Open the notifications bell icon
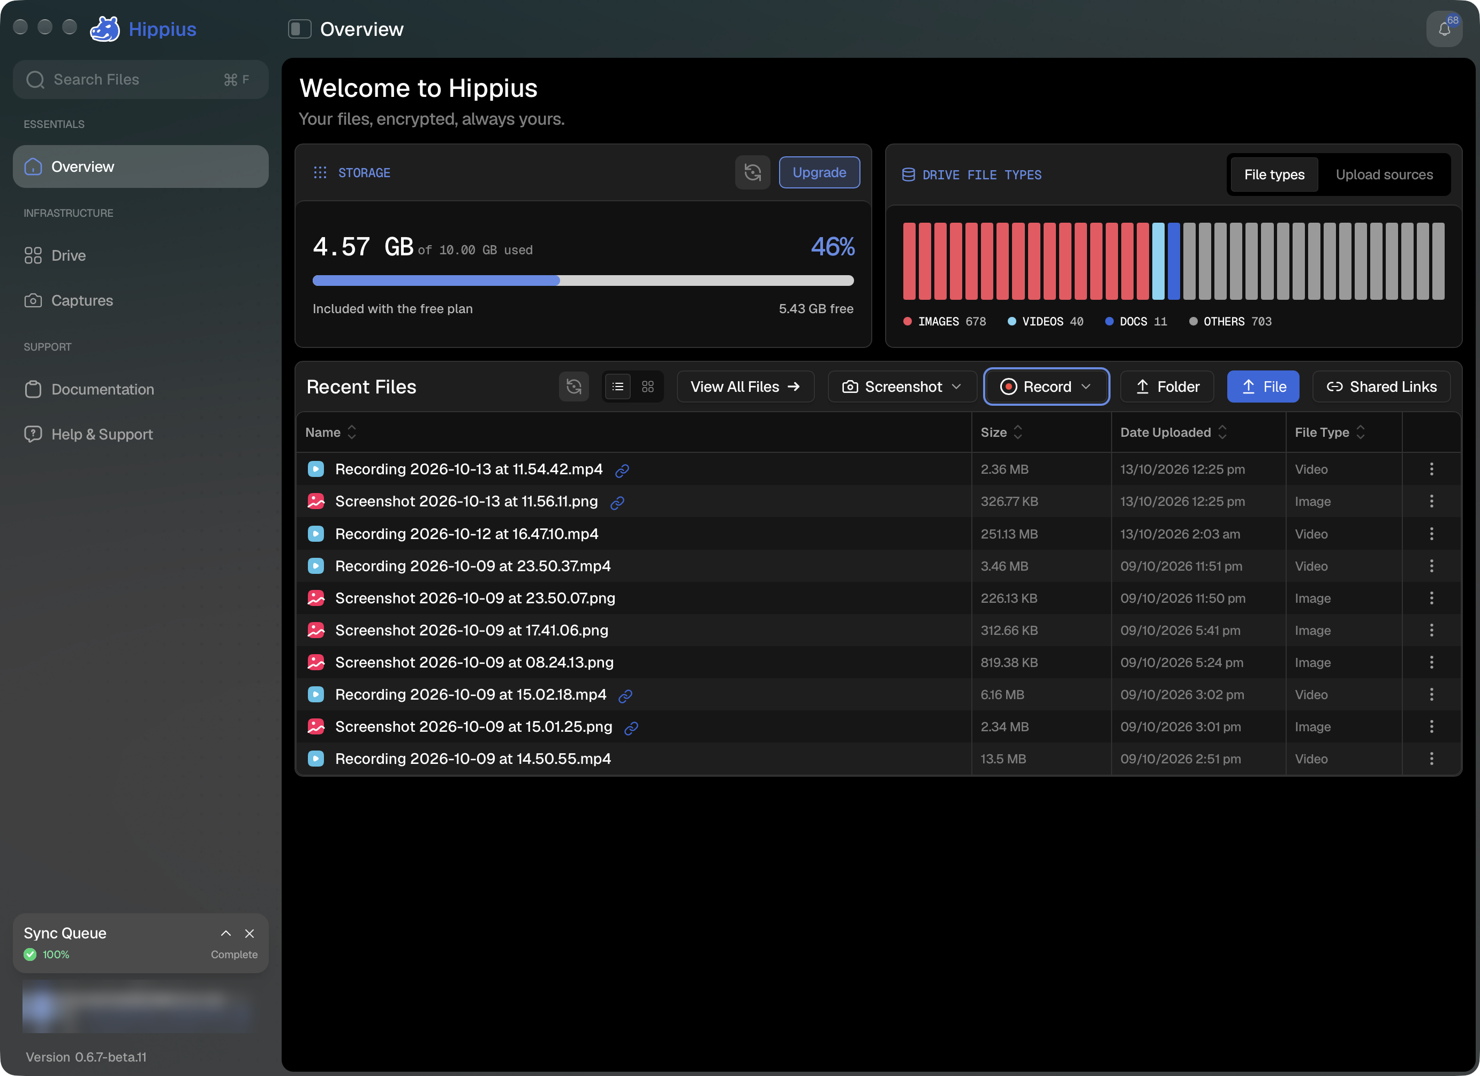1480x1076 pixels. click(x=1444, y=29)
